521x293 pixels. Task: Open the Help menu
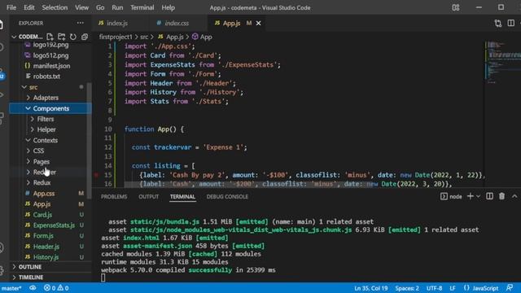click(169, 7)
